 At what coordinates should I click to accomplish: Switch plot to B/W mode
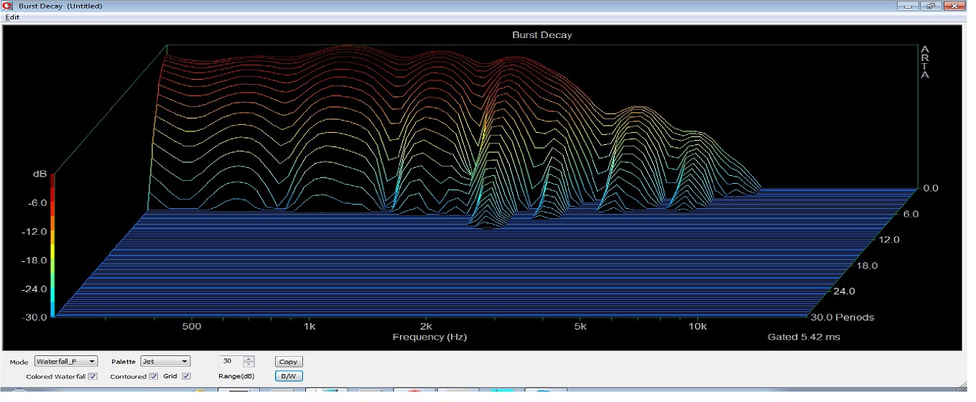[288, 376]
